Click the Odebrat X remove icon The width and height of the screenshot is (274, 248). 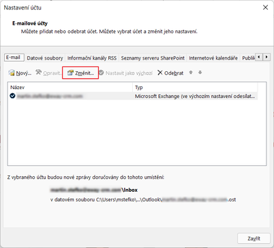(160, 73)
